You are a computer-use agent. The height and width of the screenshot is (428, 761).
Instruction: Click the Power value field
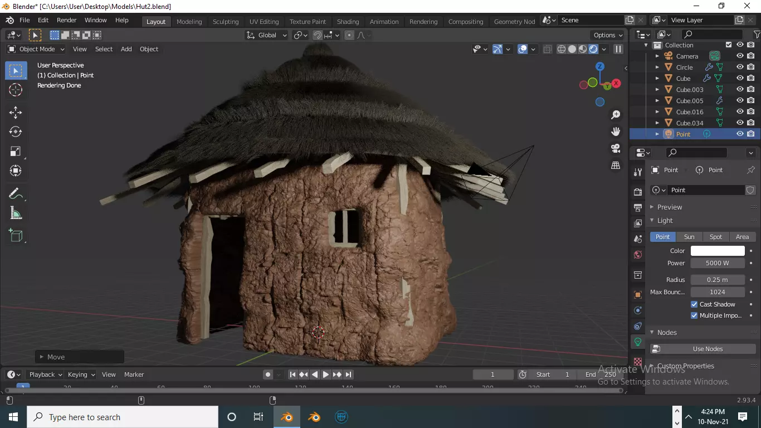pyautogui.click(x=718, y=263)
